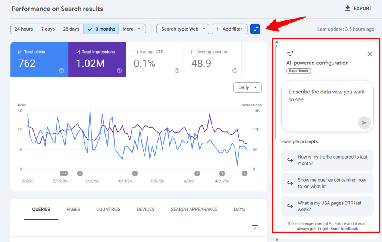The height and width of the screenshot is (242, 382).
Task: Open help icon on Average CTR card
Action: click(x=177, y=70)
